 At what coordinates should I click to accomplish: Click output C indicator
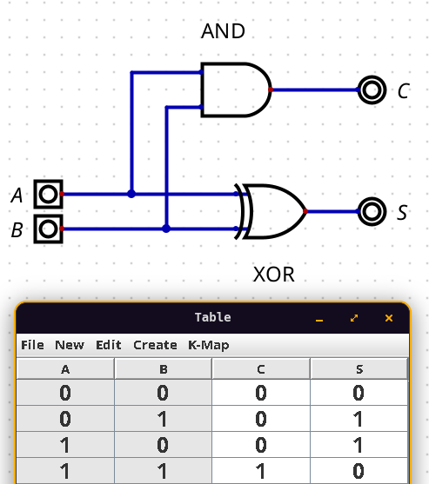coord(372,90)
